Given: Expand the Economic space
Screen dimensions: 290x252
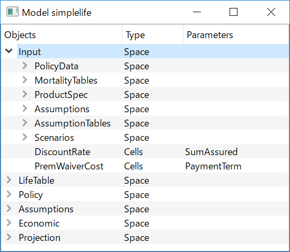Looking at the screenshot, I should pos(8,223).
